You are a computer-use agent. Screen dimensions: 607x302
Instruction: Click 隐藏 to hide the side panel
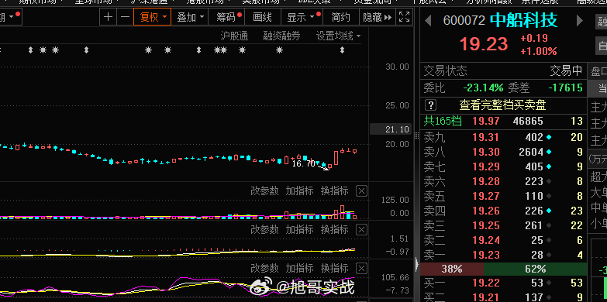[377, 17]
